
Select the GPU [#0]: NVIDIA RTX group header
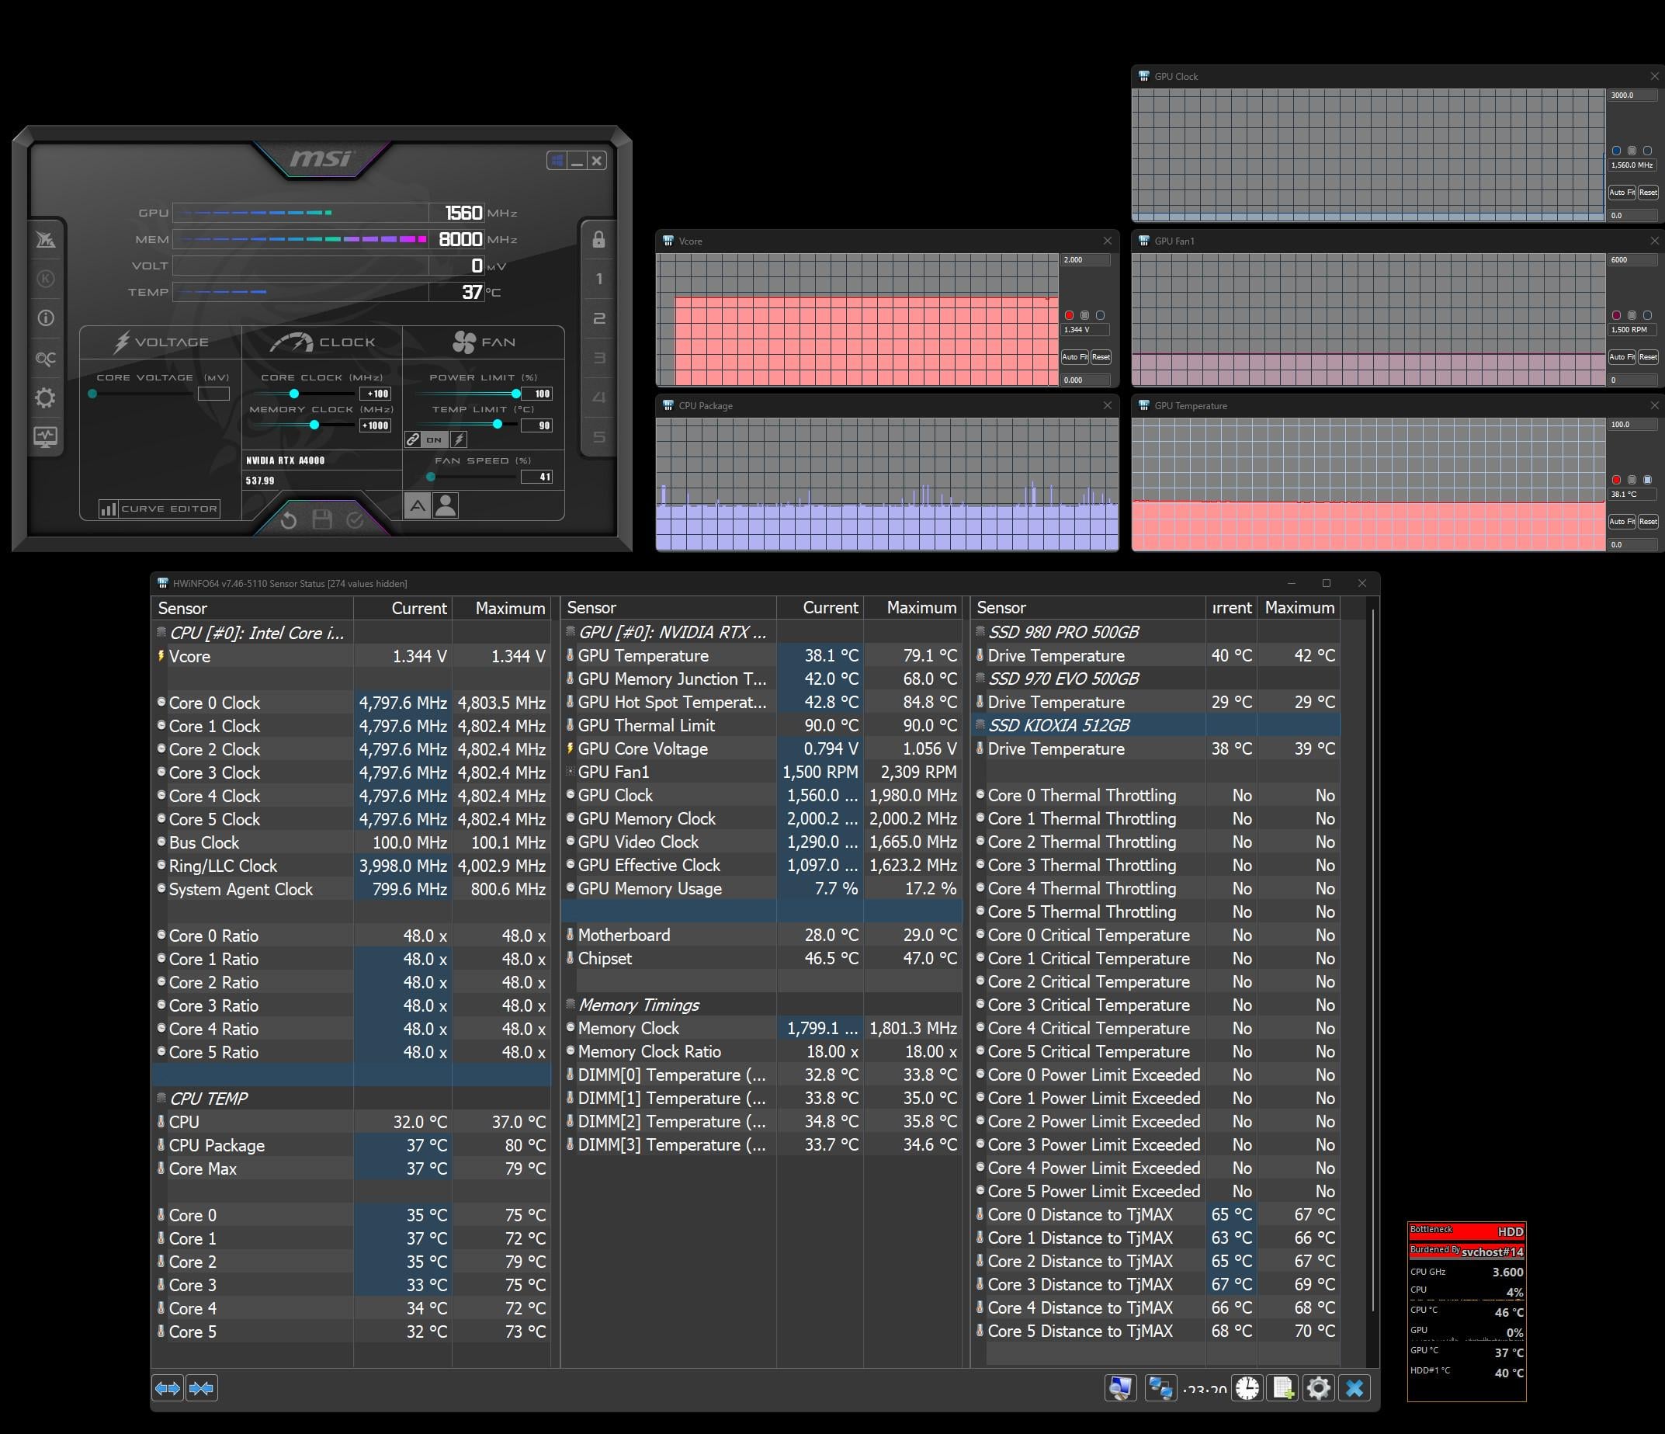pos(761,632)
